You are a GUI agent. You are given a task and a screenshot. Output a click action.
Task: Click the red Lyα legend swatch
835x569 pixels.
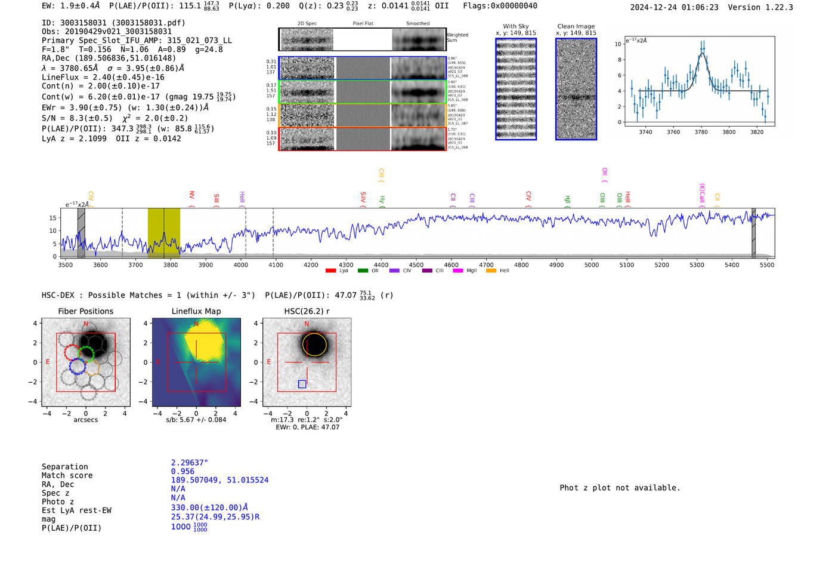point(330,271)
